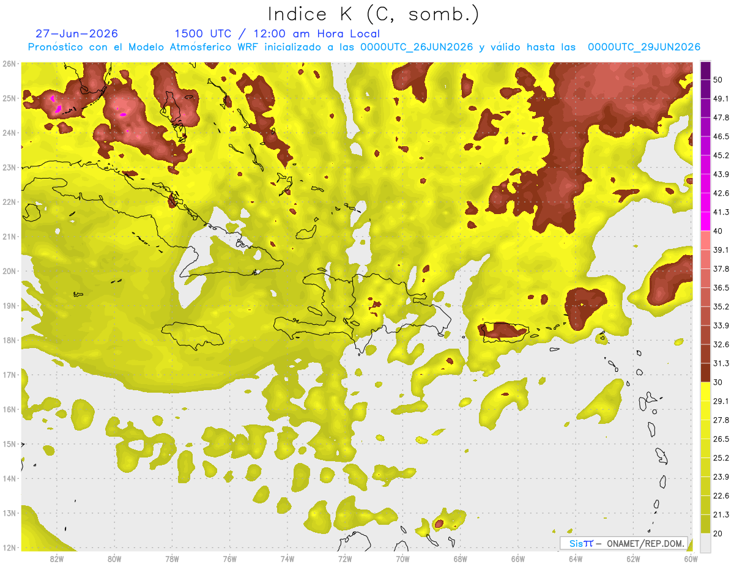Click the "26N" latitude axis label
The height and width of the screenshot is (567, 734).
tap(9, 64)
